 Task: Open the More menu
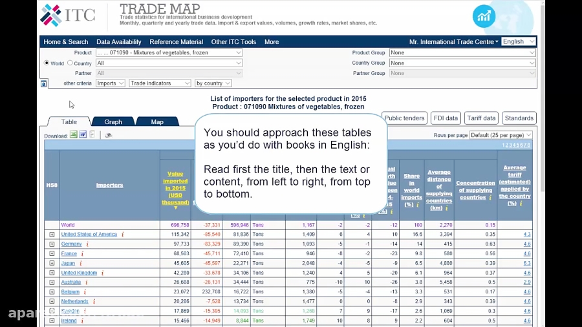[272, 42]
